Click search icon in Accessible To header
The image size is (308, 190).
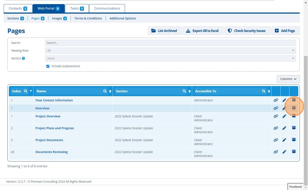coord(264,91)
